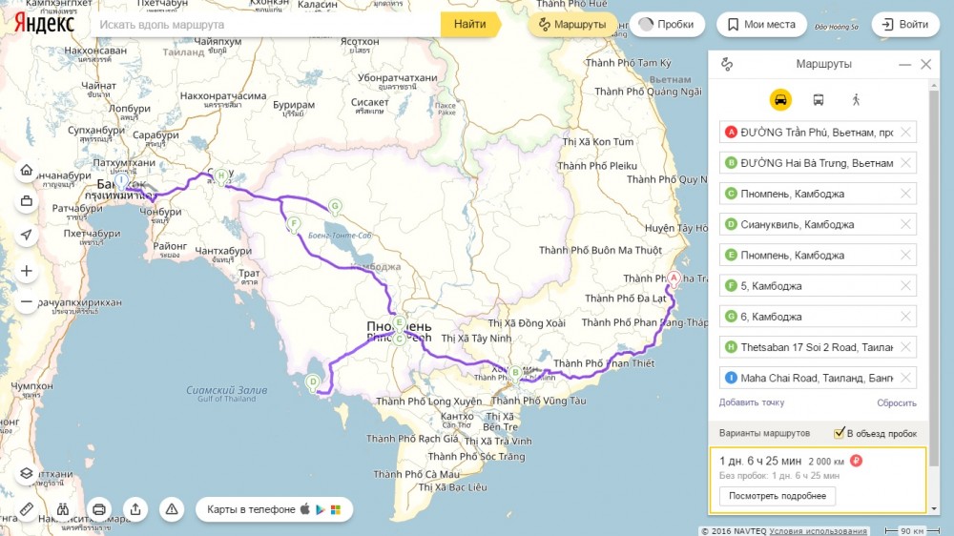Click map marker B at Ho Chi Minh

coord(515,372)
